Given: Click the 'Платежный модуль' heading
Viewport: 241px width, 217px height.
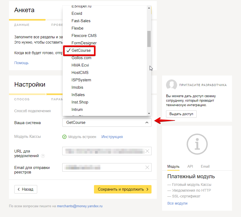Looking at the screenshot, I should (x=191, y=176).
